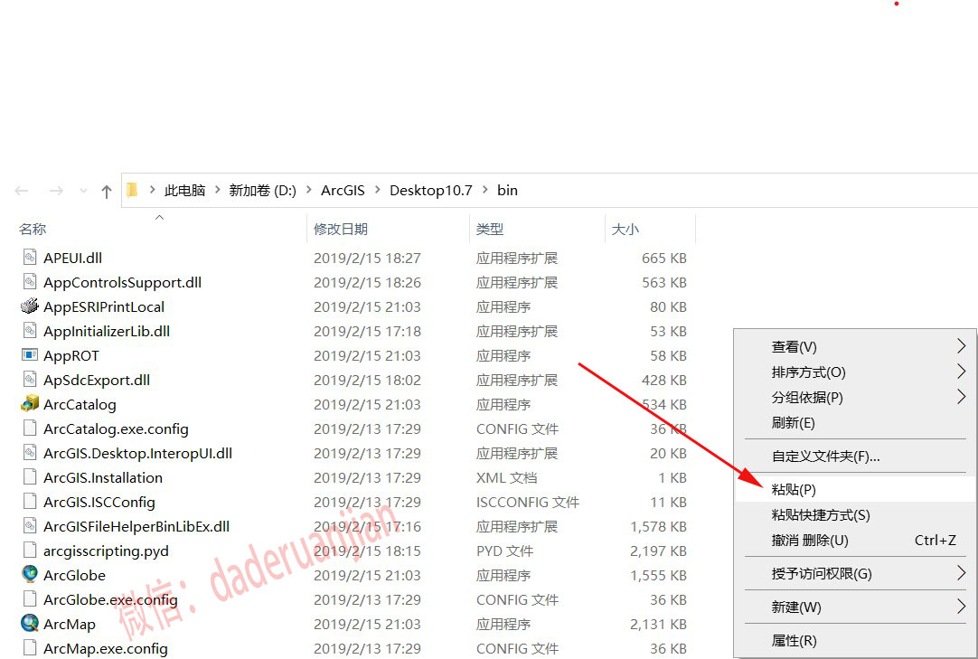Click the 2019/2/15 18:27 modified date

367,259
